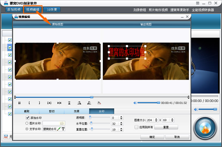Play the selected bracketed segment
The height and width of the screenshot is (147, 222).
[x=49, y=103]
